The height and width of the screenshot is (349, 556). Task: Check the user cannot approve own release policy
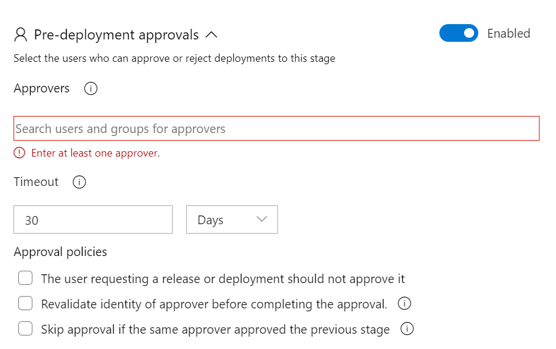point(25,277)
